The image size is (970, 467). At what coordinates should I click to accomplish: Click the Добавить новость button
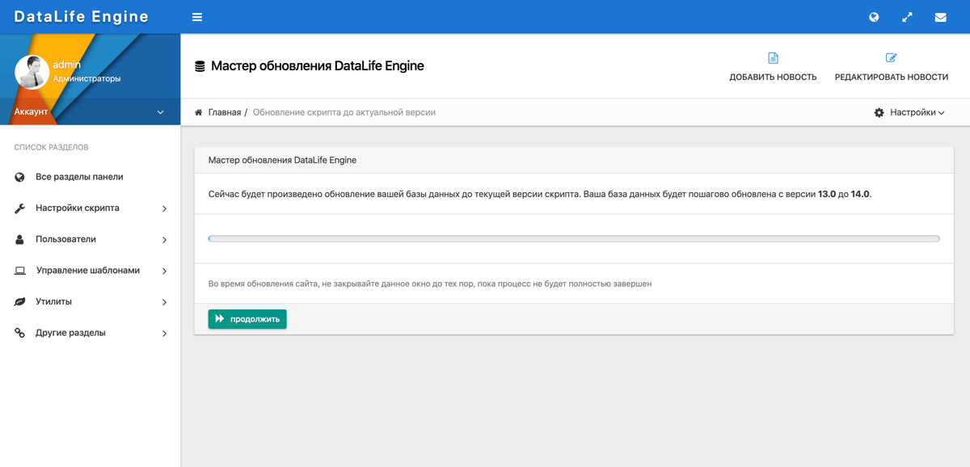pyautogui.click(x=773, y=66)
